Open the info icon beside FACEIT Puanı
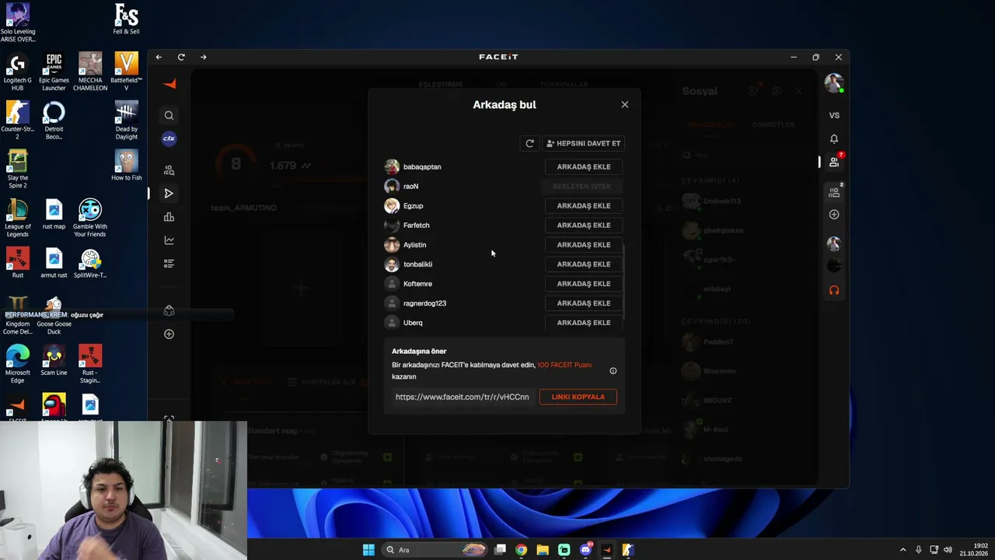Screen dimensions: 995x560 click(x=613, y=370)
